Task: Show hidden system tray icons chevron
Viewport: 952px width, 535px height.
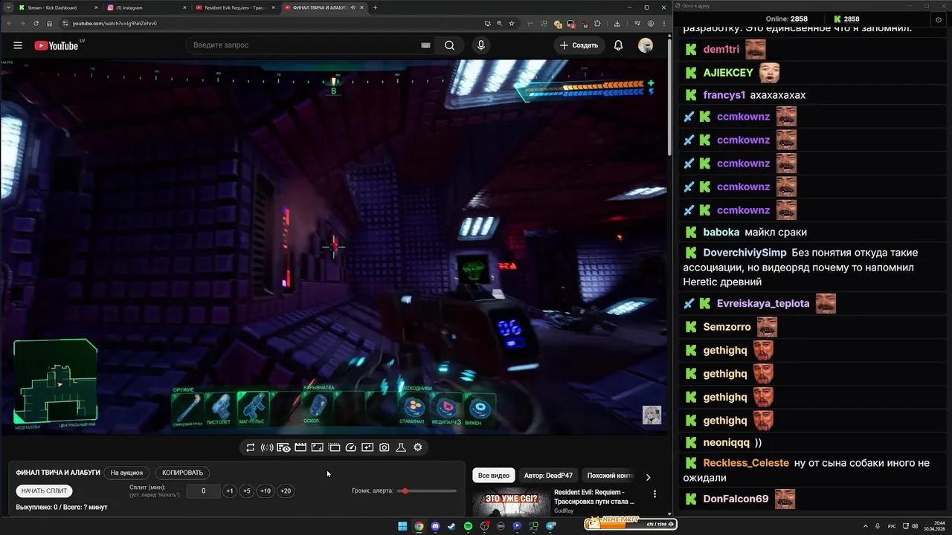Action: coord(866,526)
